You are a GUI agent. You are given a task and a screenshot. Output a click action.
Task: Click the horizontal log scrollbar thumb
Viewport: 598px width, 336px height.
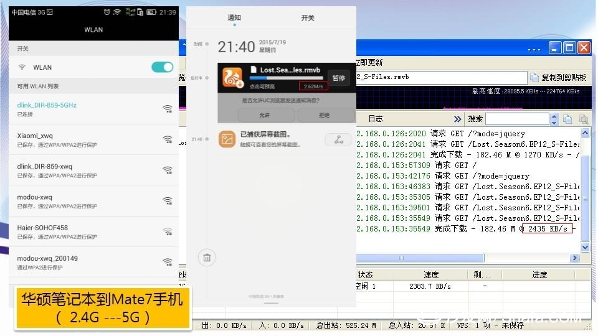(x=419, y=258)
